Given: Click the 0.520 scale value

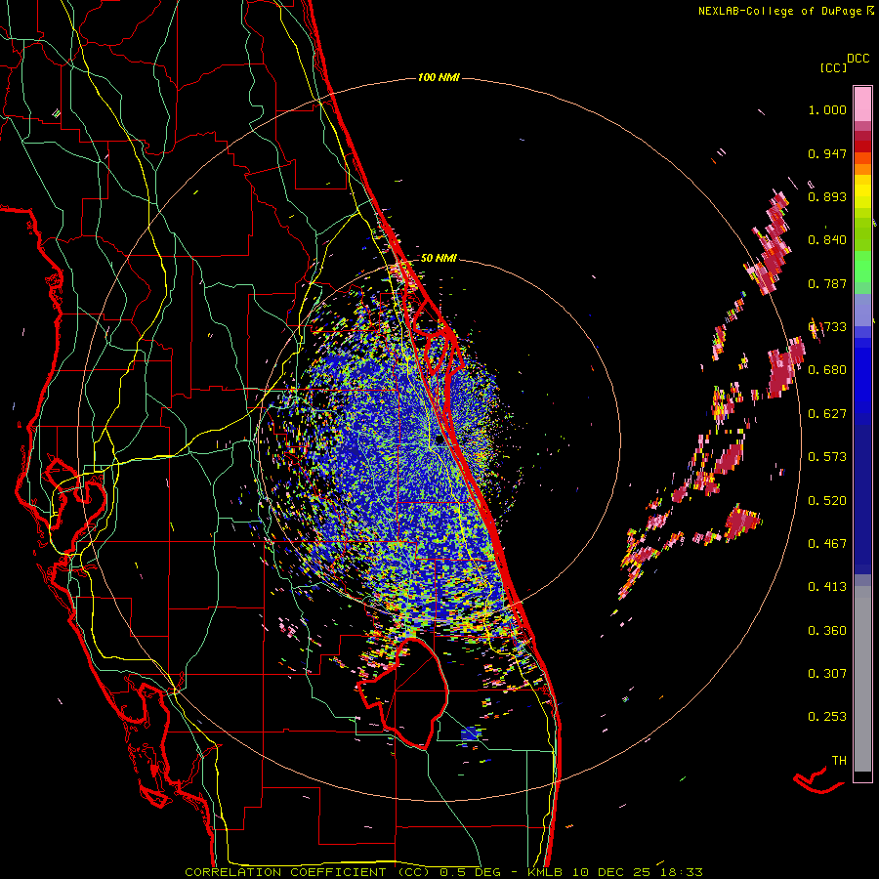Looking at the screenshot, I should (x=827, y=501).
